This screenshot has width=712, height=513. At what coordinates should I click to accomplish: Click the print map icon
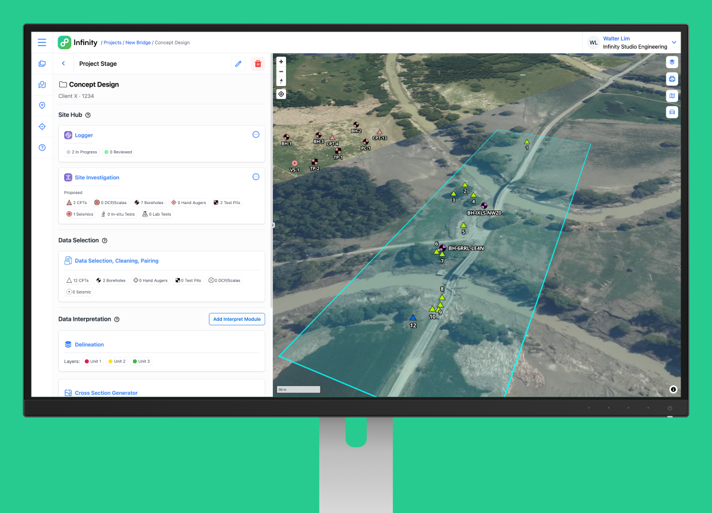672,79
